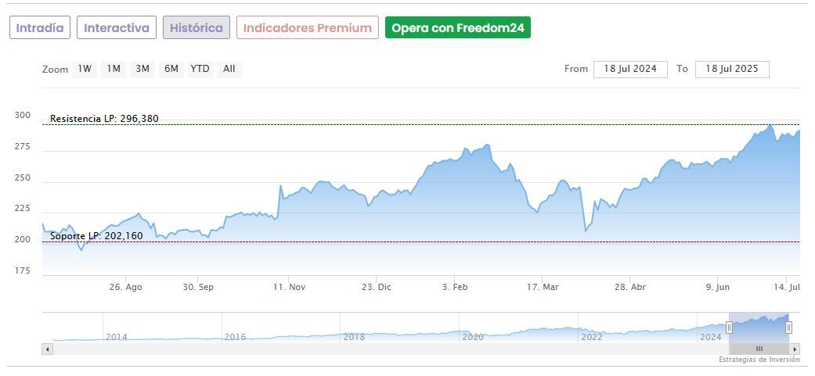Set zoom range to 1W

point(85,69)
